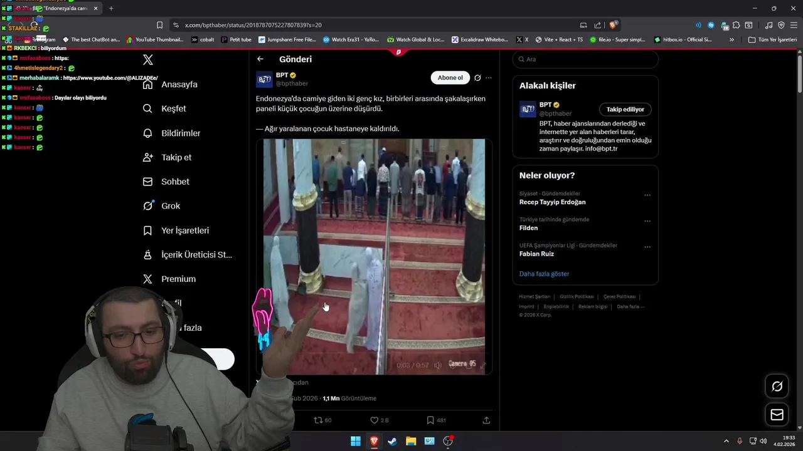Open Sohbet messages in the sidebar
The height and width of the screenshot is (451, 803).
(166, 182)
